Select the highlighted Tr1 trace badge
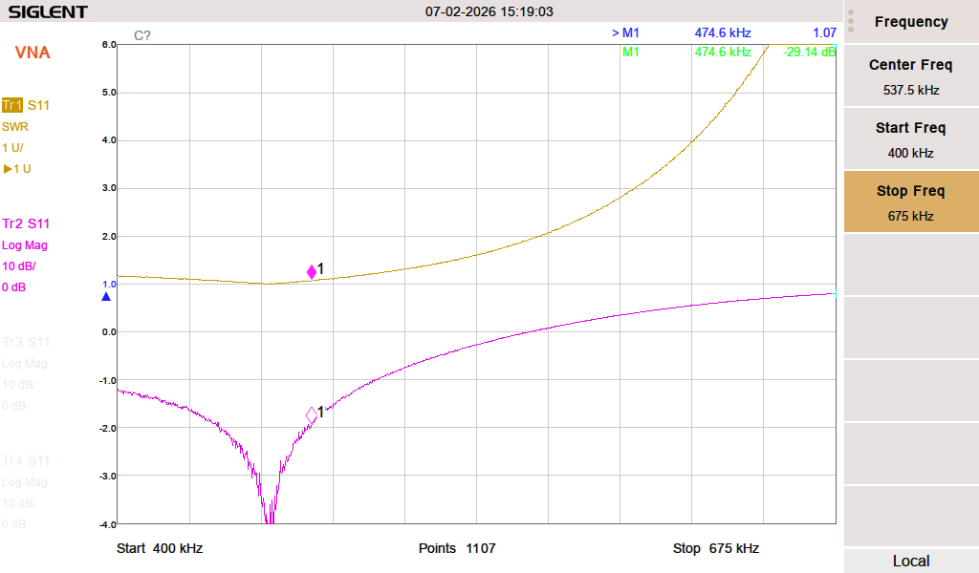 [12, 105]
